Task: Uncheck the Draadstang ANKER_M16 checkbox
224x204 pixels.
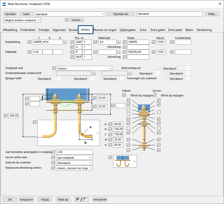Action: tap(29, 42)
